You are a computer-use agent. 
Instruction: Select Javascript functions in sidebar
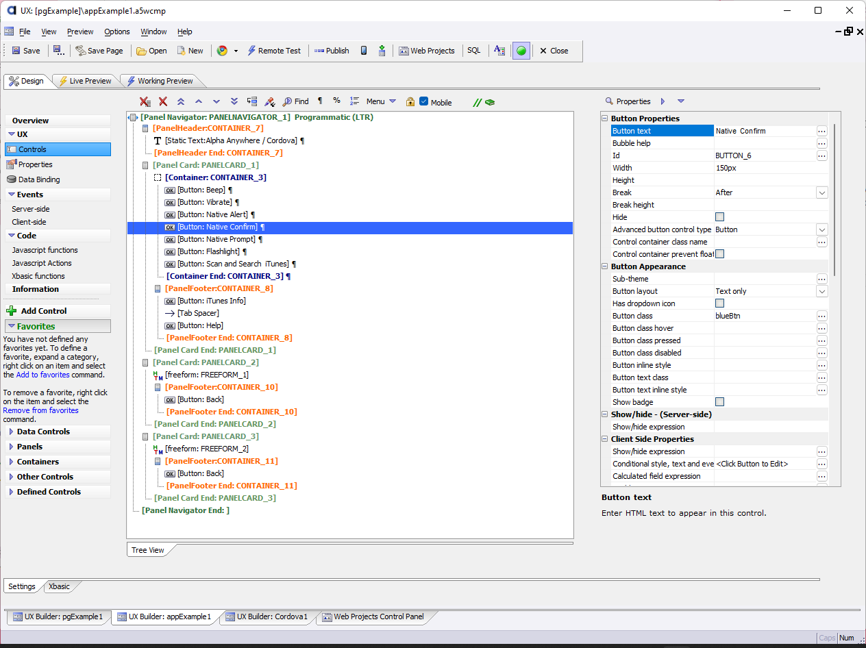tap(45, 250)
